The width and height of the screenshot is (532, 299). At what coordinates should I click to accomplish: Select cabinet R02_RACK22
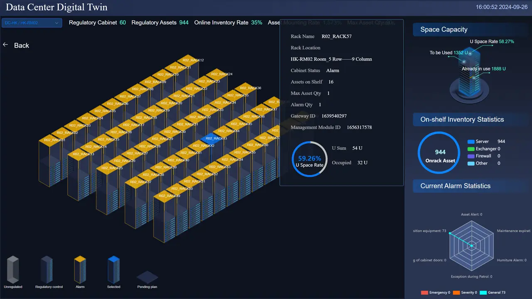(197, 88)
